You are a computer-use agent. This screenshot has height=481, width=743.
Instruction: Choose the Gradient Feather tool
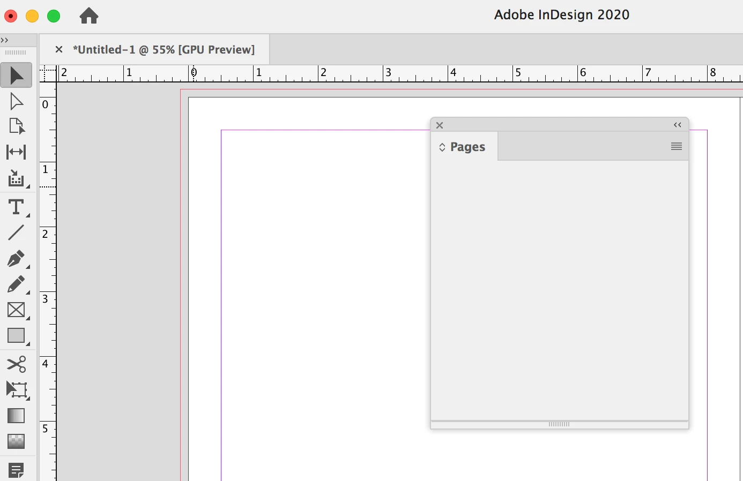pyautogui.click(x=16, y=441)
